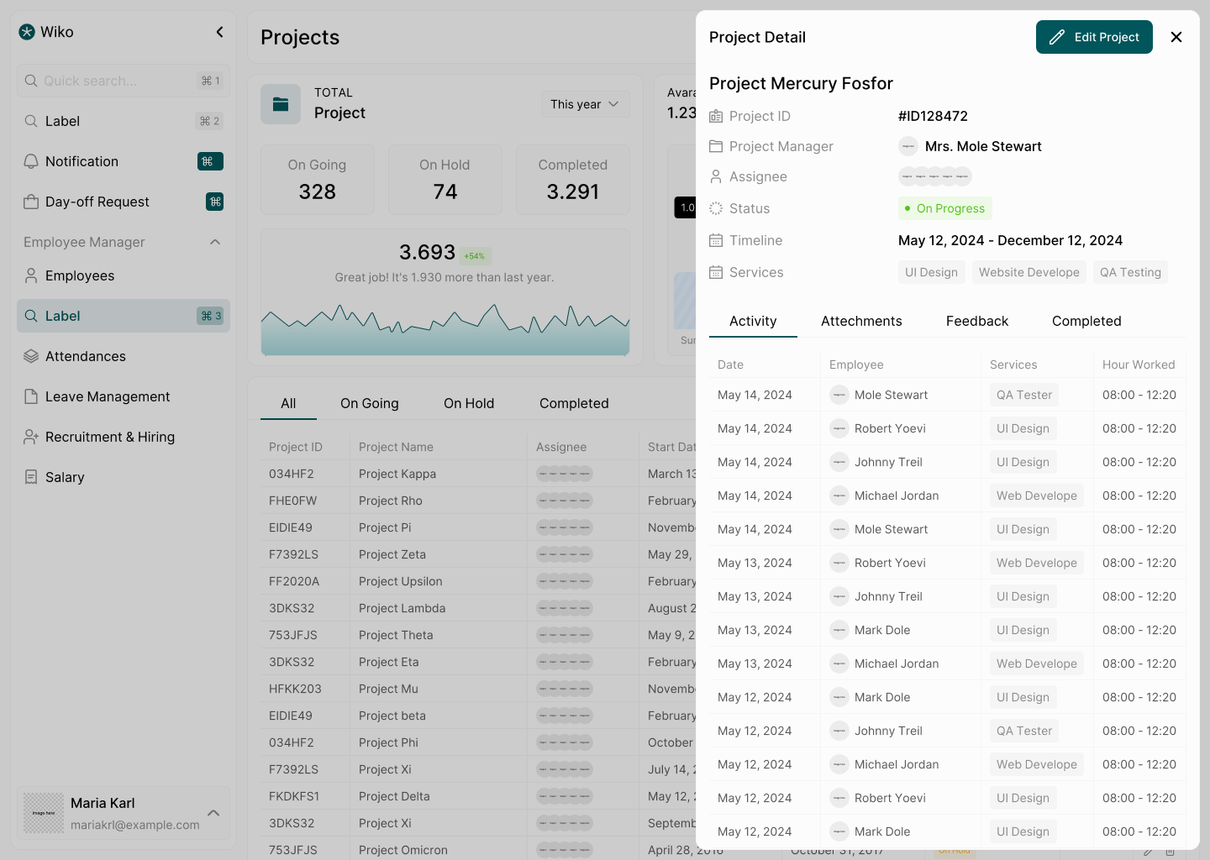Click the Notification bell icon
This screenshot has width=1210, height=860.
(x=31, y=161)
